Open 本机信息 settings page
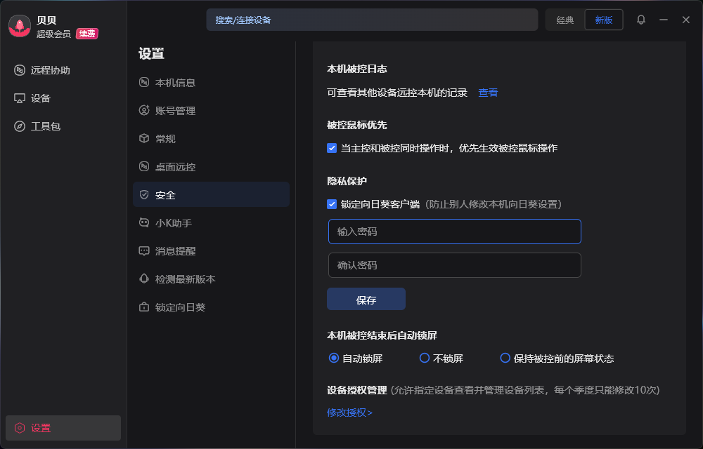The width and height of the screenshot is (703, 449). pyautogui.click(x=175, y=83)
